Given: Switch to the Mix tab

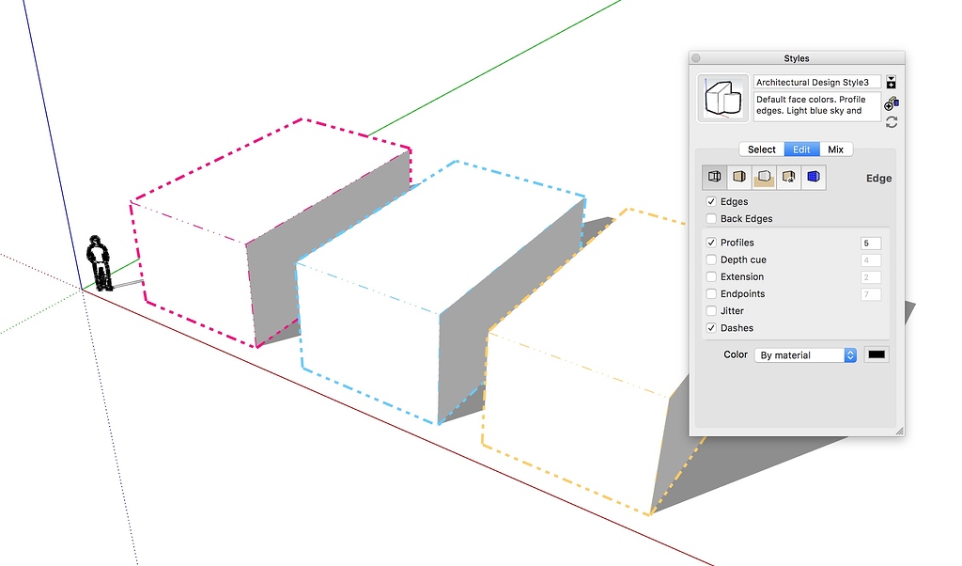Looking at the screenshot, I should (x=835, y=149).
